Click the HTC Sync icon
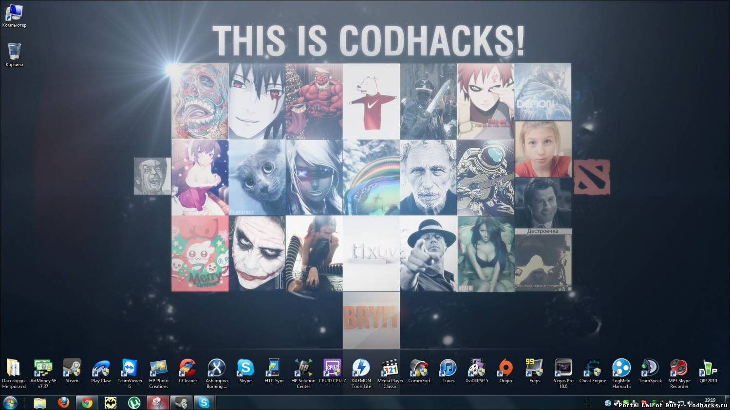The height and width of the screenshot is (410, 730). click(x=274, y=371)
